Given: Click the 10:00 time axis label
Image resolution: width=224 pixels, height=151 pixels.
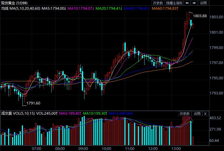Looking at the screenshot, I should click(x=107, y=149).
